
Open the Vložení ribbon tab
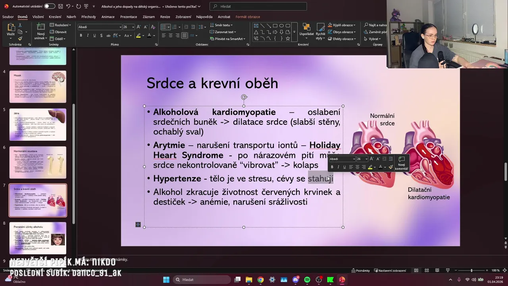click(38, 17)
